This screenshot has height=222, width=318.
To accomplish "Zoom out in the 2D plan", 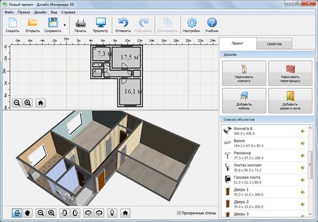I will pyautogui.click(x=17, y=103).
